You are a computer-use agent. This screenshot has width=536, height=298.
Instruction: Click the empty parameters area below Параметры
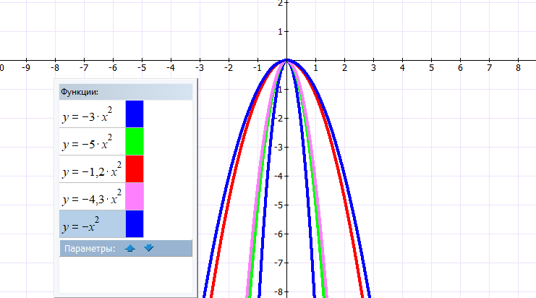click(125, 275)
